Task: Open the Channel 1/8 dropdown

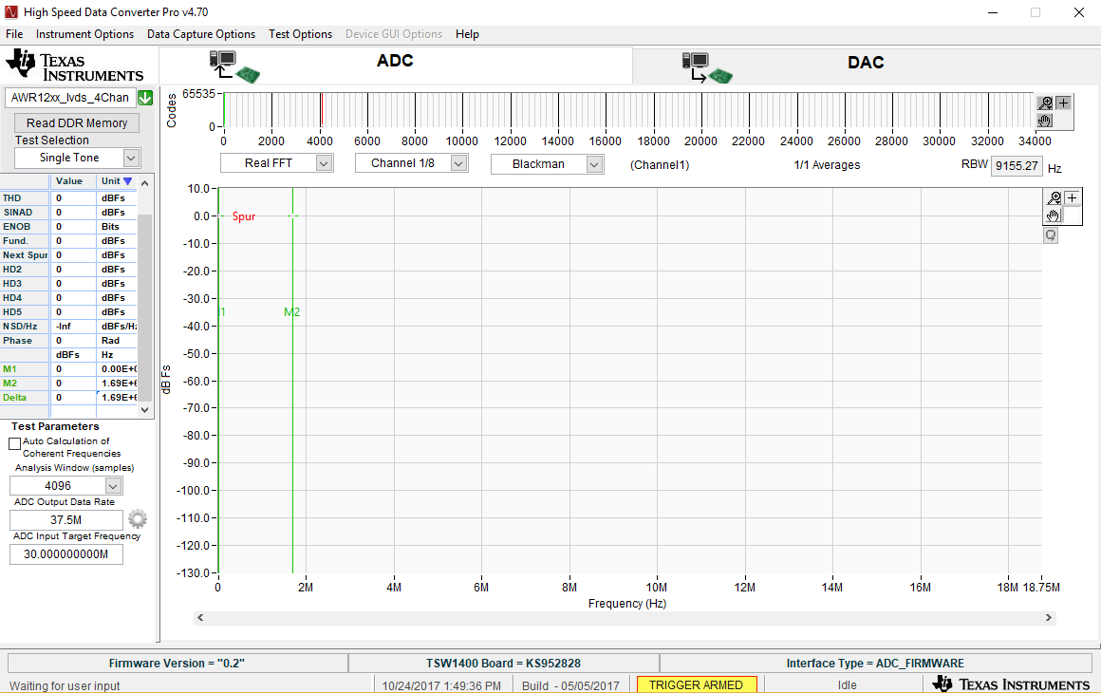Action: click(x=412, y=163)
